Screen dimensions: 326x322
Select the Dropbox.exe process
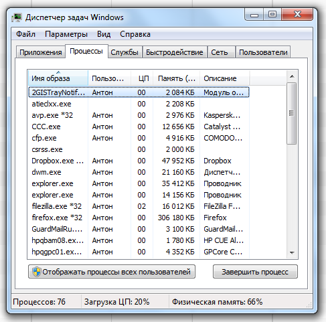click(139, 161)
